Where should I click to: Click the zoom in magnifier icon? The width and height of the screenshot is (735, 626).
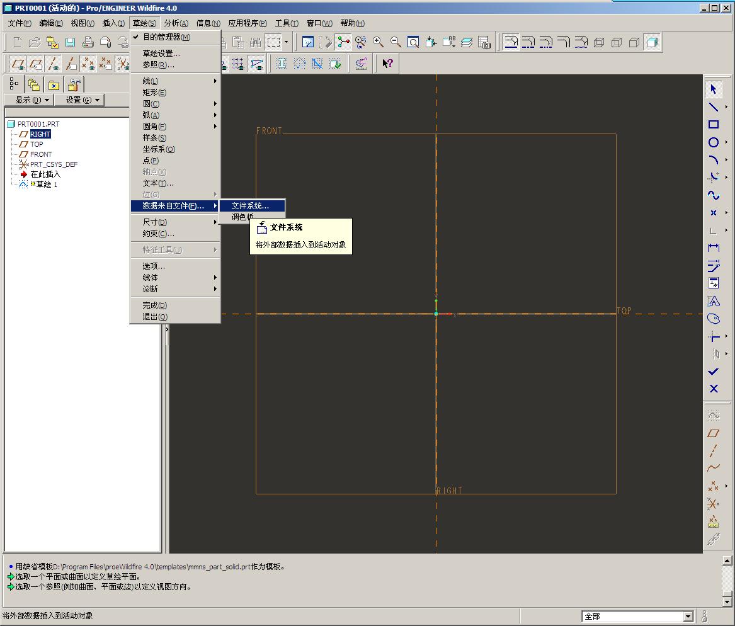(x=378, y=42)
